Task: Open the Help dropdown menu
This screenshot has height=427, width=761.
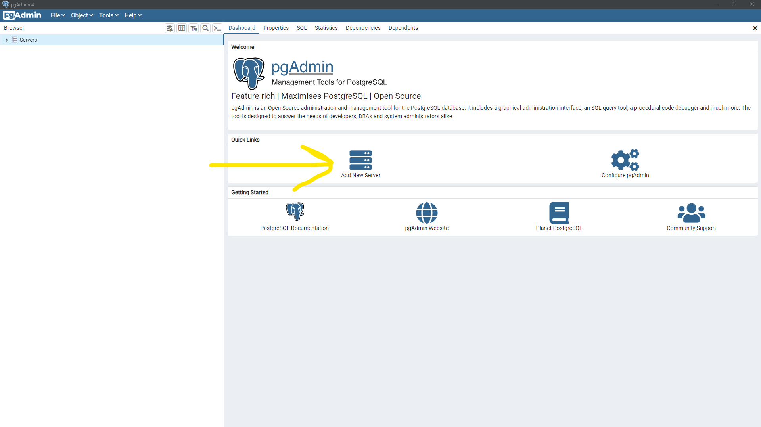Action: click(x=132, y=15)
